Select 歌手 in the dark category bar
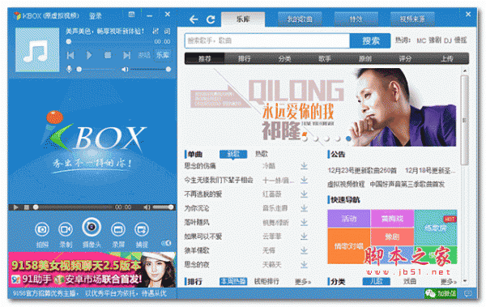The width and height of the screenshot is (486, 307). coord(325,58)
